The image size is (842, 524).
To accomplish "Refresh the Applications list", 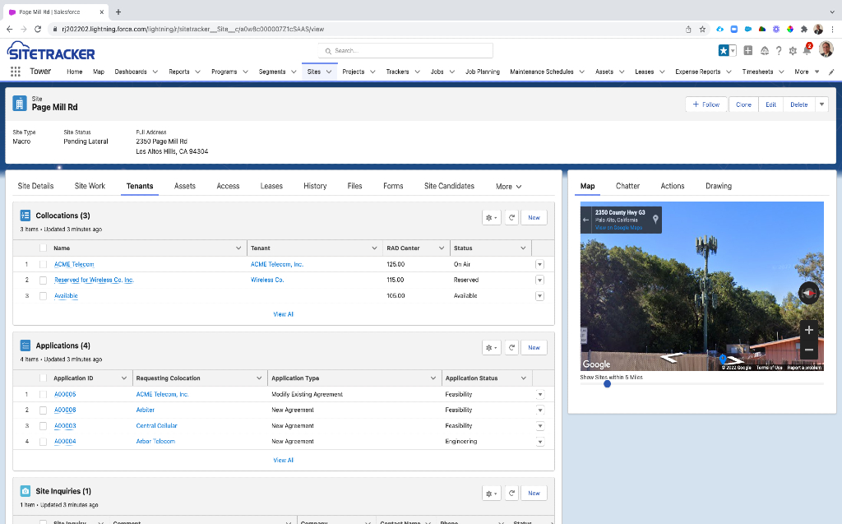I will [x=511, y=348].
